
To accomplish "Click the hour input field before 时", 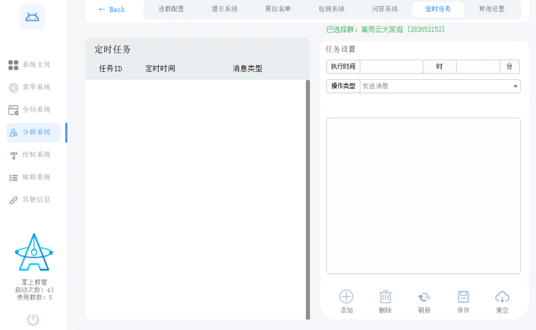I will pos(391,67).
